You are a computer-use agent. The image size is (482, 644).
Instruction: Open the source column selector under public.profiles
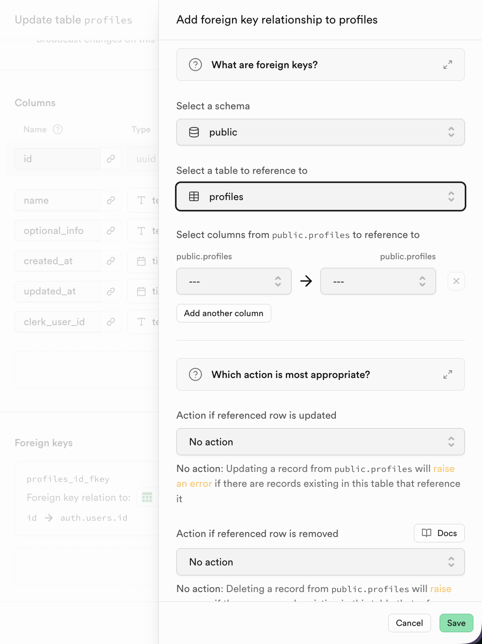[234, 281]
